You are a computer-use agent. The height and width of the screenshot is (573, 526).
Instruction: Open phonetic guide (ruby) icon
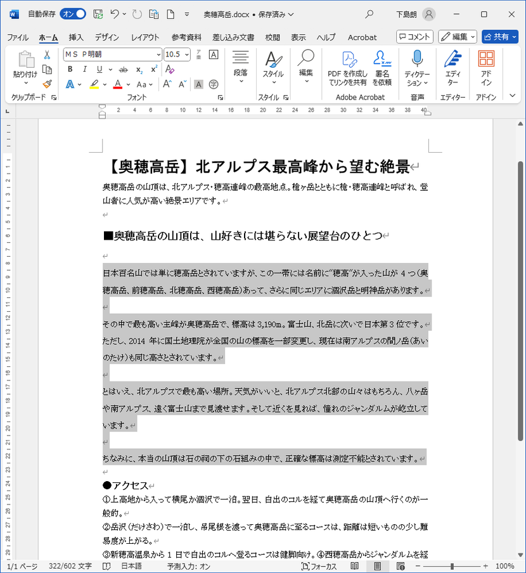[x=199, y=55]
